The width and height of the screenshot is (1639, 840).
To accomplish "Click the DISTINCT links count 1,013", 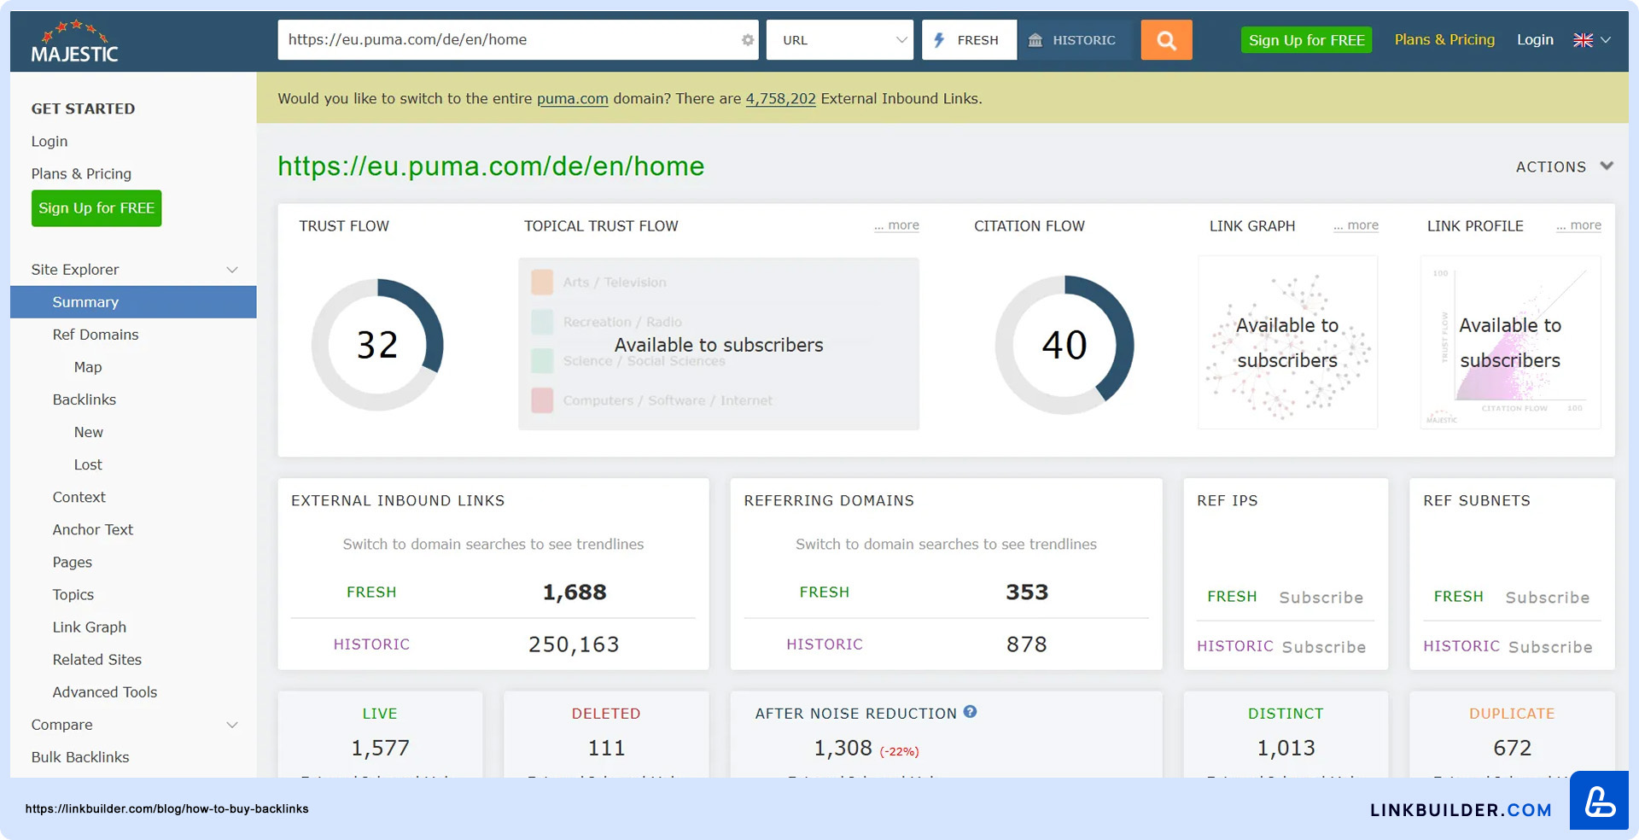I will pyautogui.click(x=1286, y=749).
